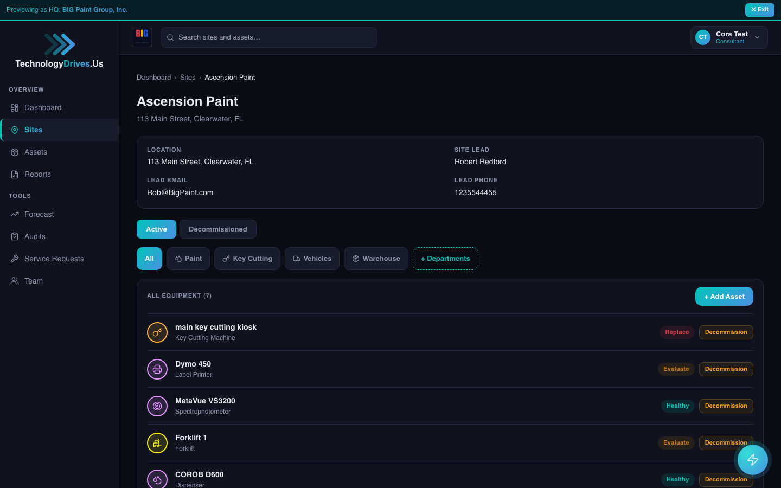Filter equipment by Warehouse department
Image resolution: width=781 pixels, height=488 pixels.
tap(376, 259)
